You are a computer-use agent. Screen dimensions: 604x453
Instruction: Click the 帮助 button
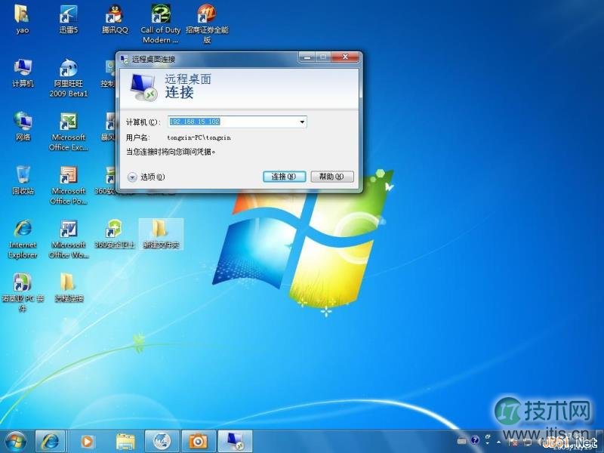coord(332,177)
